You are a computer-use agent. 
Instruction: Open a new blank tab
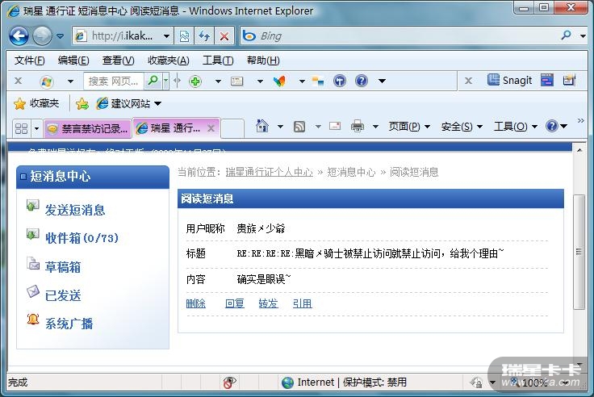(232, 128)
